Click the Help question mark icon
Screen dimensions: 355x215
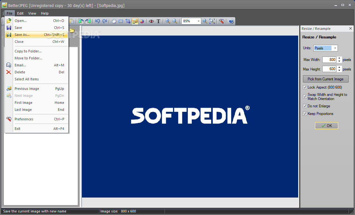coord(231,21)
